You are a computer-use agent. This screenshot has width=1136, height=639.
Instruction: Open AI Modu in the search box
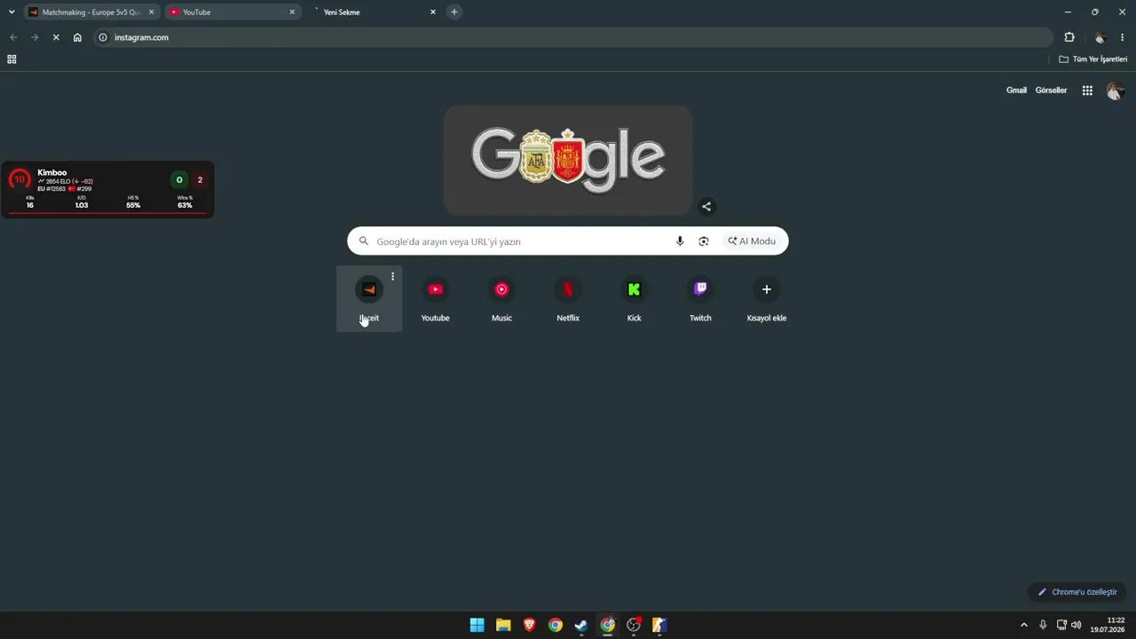[x=752, y=241]
